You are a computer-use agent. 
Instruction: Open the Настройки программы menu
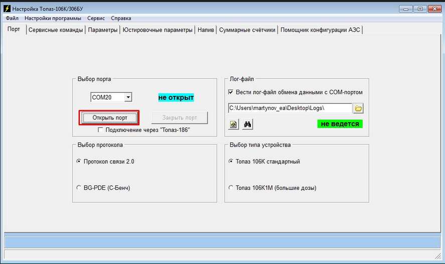53,18
